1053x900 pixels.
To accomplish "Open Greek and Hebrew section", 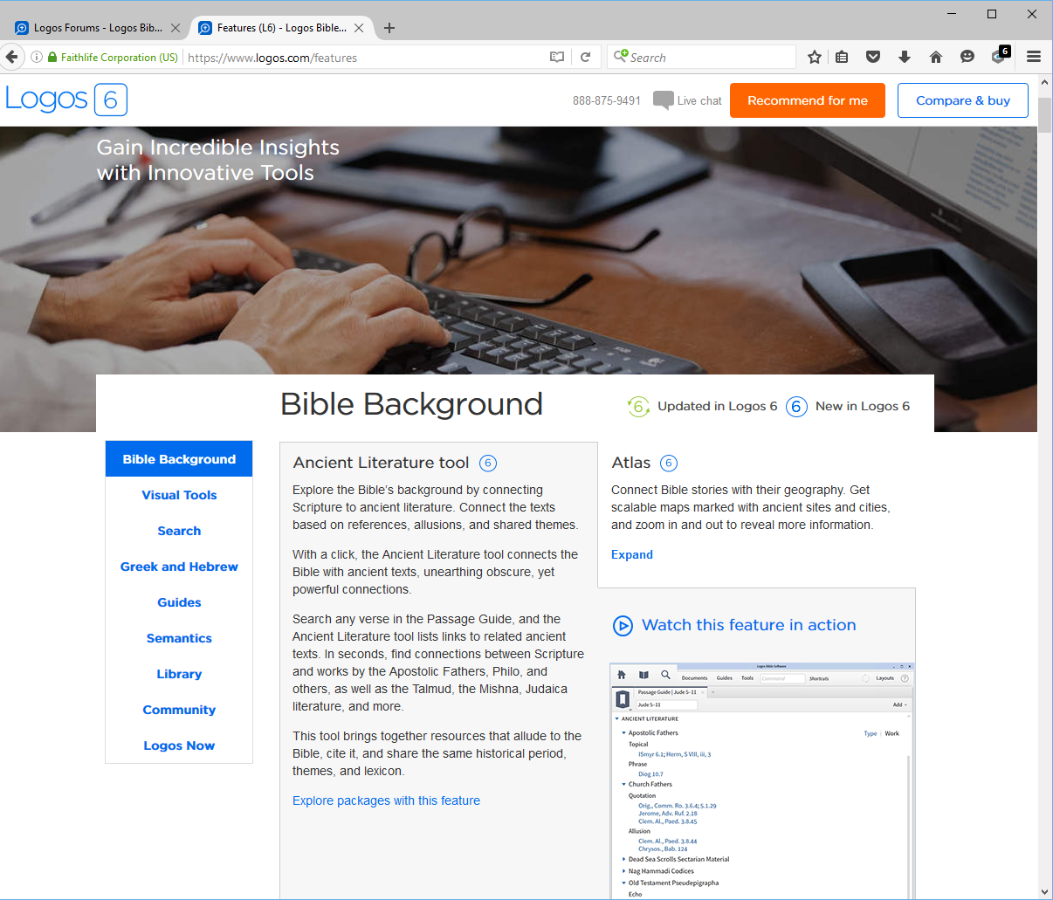I will coord(179,567).
